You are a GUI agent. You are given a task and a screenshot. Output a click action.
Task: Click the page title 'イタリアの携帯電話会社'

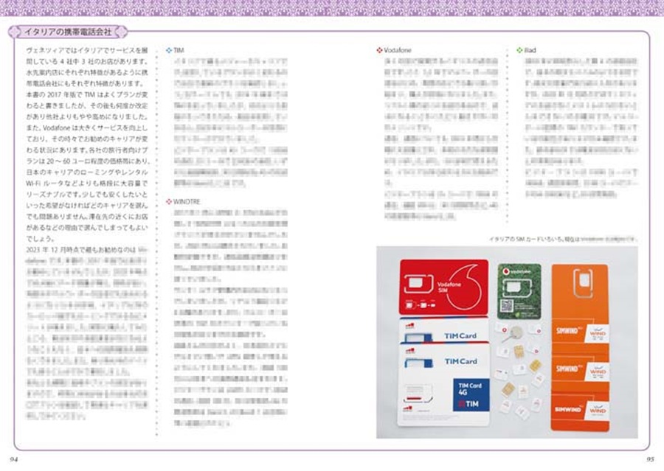click(x=68, y=32)
